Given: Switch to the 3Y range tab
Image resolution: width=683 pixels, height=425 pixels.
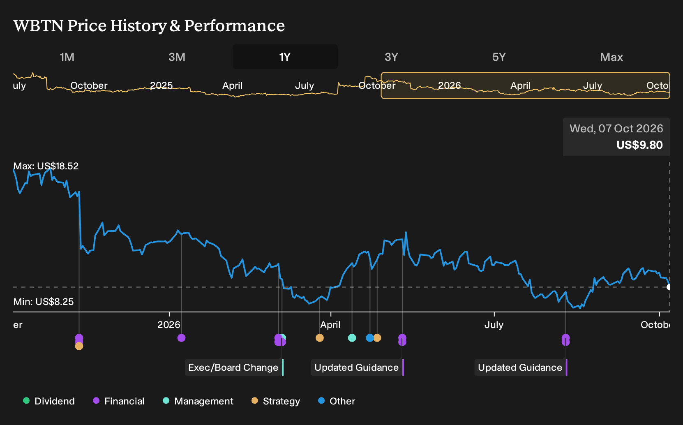Looking at the screenshot, I should tap(391, 57).
